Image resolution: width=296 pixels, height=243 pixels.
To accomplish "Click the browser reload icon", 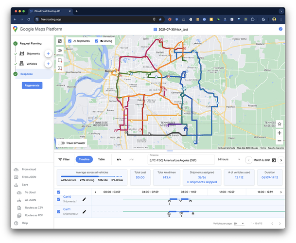I will [x=29, y=19].
